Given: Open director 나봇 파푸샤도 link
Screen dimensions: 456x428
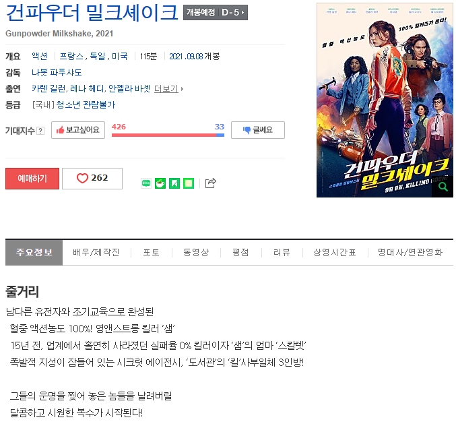Looking at the screenshot, I should pyautogui.click(x=57, y=72).
